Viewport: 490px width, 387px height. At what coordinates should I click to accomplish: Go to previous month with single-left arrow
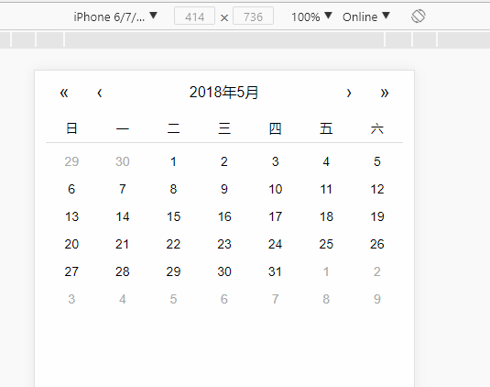click(100, 93)
